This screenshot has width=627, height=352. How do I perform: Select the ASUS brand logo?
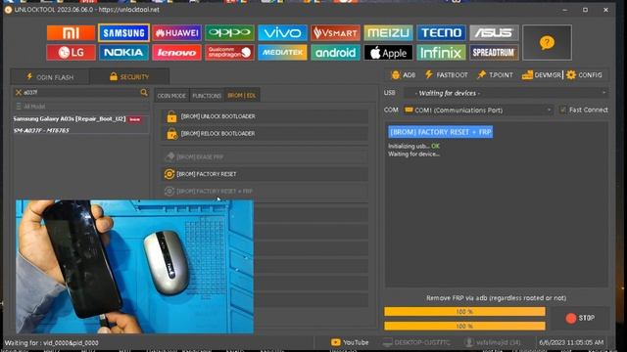(x=494, y=32)
